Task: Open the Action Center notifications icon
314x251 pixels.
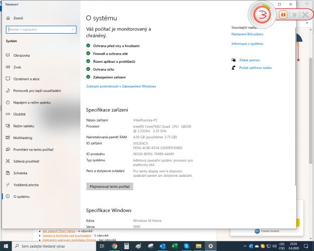Action: [306, 246]
